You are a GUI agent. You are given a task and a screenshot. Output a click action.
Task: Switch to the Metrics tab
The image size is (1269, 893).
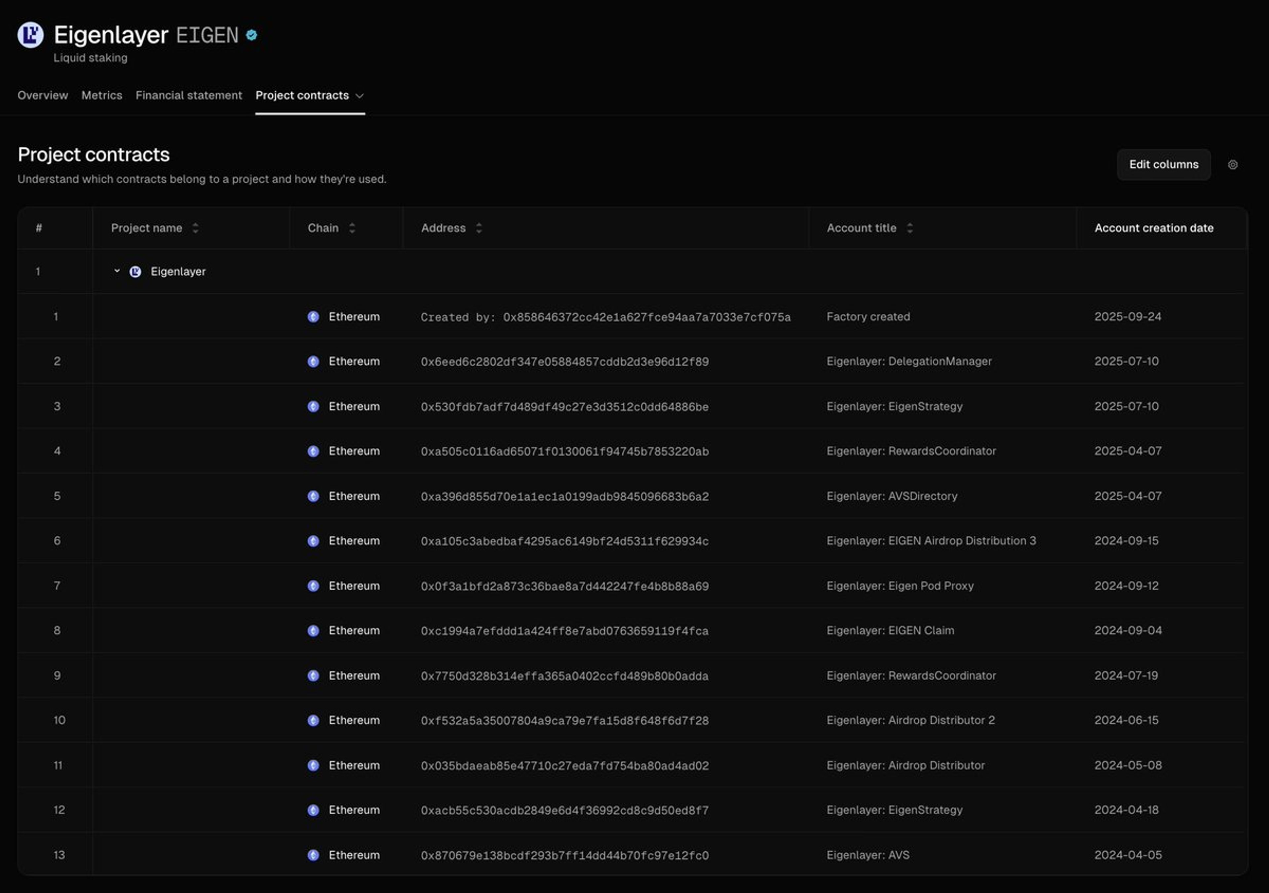coord(102,95)
